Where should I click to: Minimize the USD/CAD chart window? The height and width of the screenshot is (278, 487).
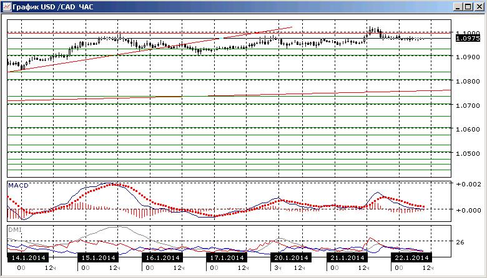[x=457, y=7]
